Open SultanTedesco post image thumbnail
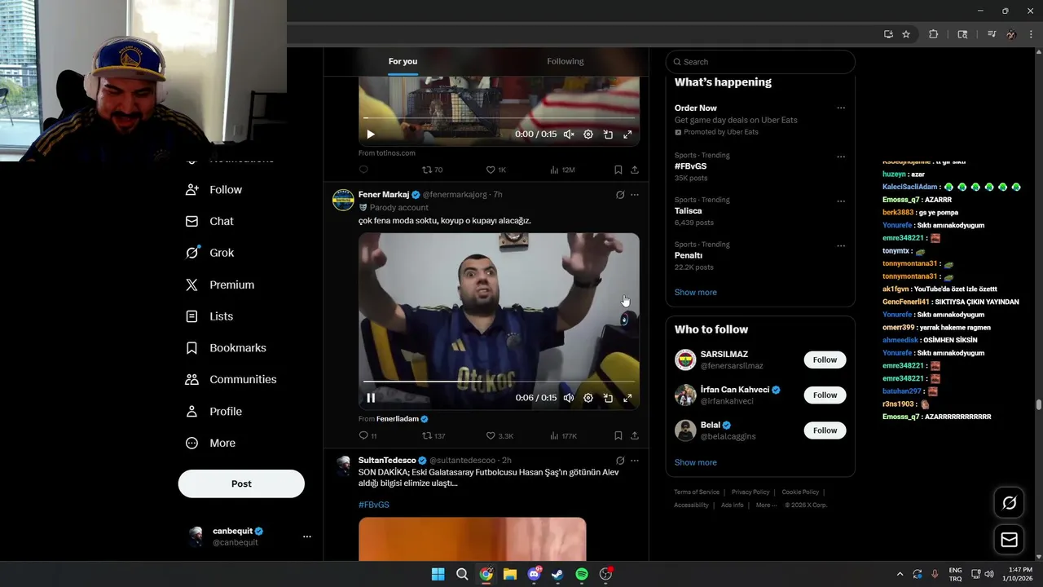Viewport: 1043px width, 587px height. 473,539
